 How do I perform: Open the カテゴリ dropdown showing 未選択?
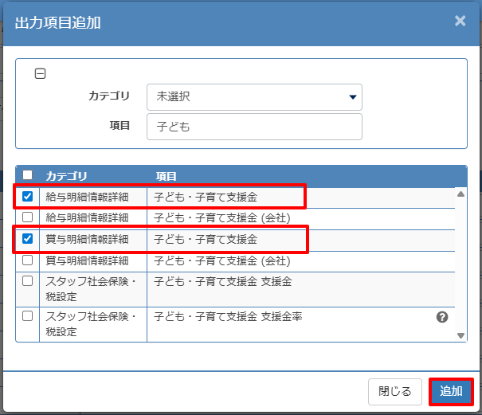point(253,97)
